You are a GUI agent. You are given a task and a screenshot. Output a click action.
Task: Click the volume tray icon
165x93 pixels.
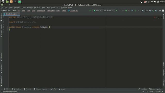point(155,2)
